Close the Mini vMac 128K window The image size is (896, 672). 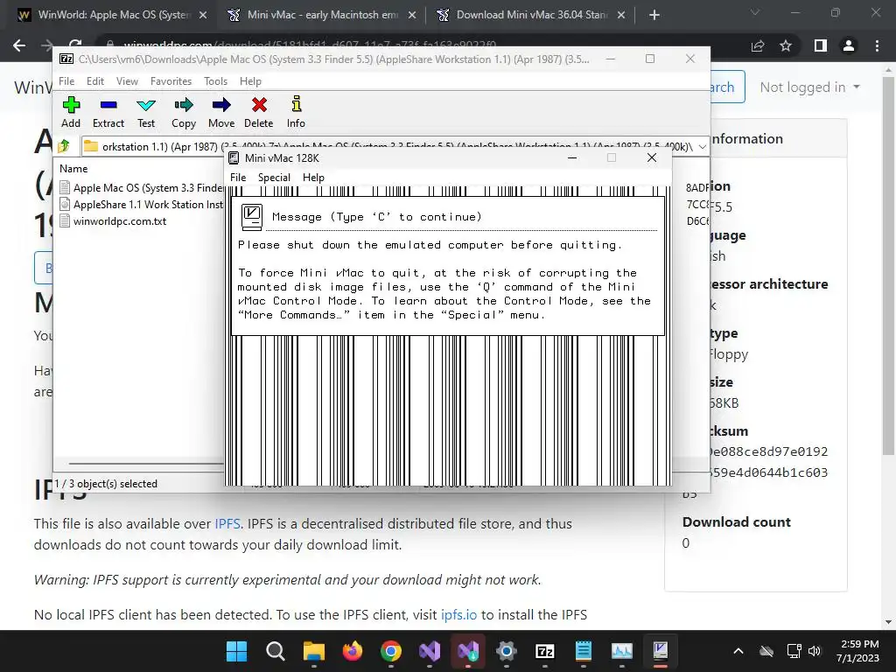[651, 157]
